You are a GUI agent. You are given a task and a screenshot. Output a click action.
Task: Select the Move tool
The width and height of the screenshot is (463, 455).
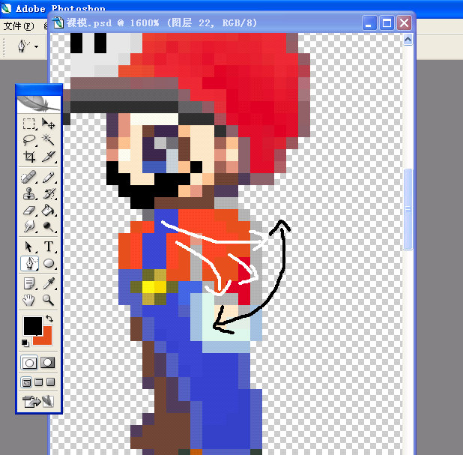coord(49,124)
